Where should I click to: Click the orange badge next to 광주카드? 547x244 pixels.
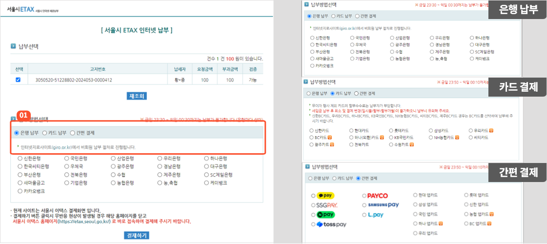coord(332,144)
